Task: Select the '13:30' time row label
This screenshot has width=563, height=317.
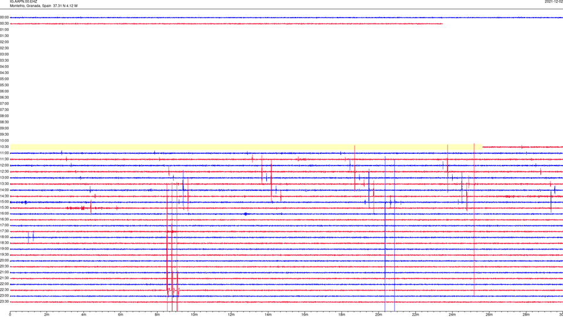Action: point(4,184)
